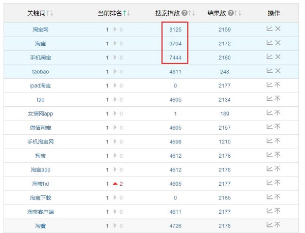Open trend chart for 微信淘宝 row
305x233 pixels.
269,127
